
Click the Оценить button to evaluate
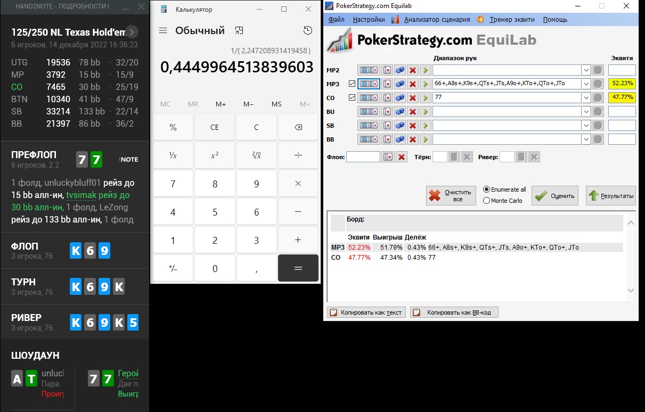coord(555,195)
